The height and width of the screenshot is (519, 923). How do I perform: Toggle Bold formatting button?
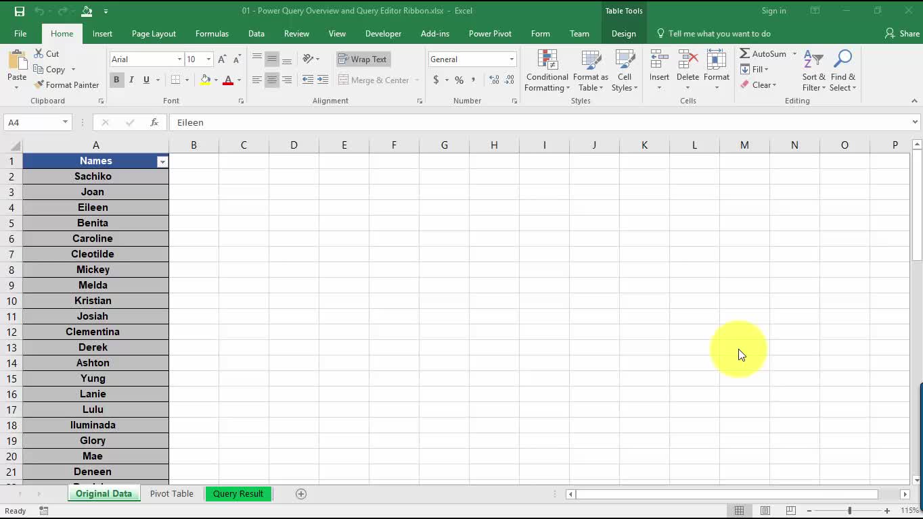(116, 80)
